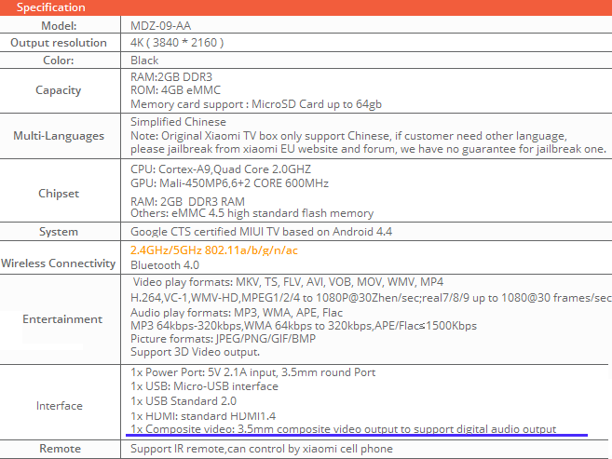
Task: Click the 'Simplified Chinese' line
Action: coord(178,122)
